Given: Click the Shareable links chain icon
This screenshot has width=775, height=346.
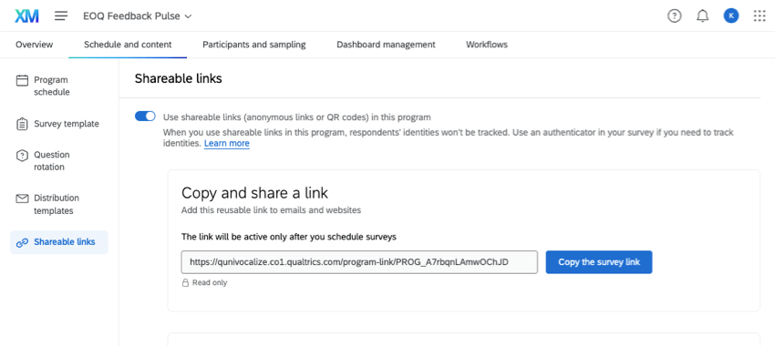Looking at the screenshot, I should click(22, 242).
